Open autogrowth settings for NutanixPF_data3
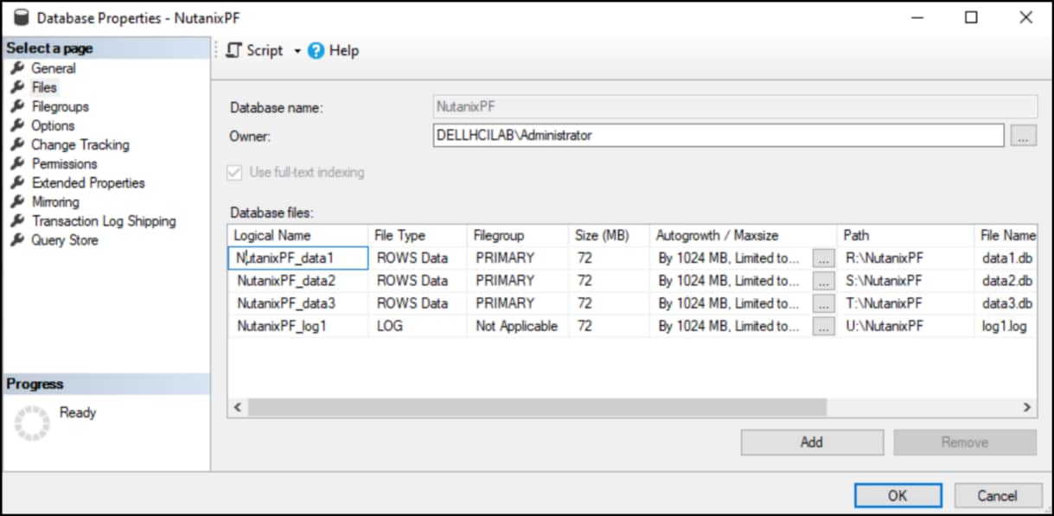1054x516 pixels. pos(823,303)
